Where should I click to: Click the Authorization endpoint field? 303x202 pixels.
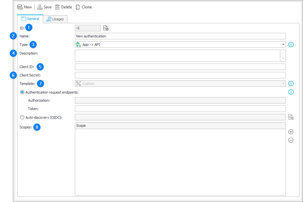180,100
